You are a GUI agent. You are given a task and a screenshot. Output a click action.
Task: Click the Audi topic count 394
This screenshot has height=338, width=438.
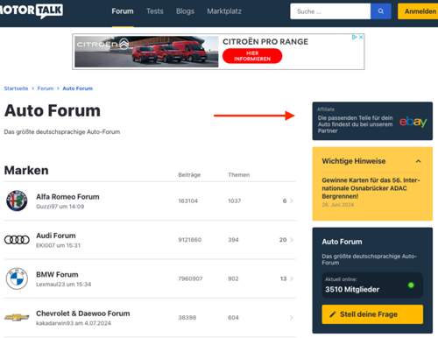pyautogui.click(x=233, y=240)
